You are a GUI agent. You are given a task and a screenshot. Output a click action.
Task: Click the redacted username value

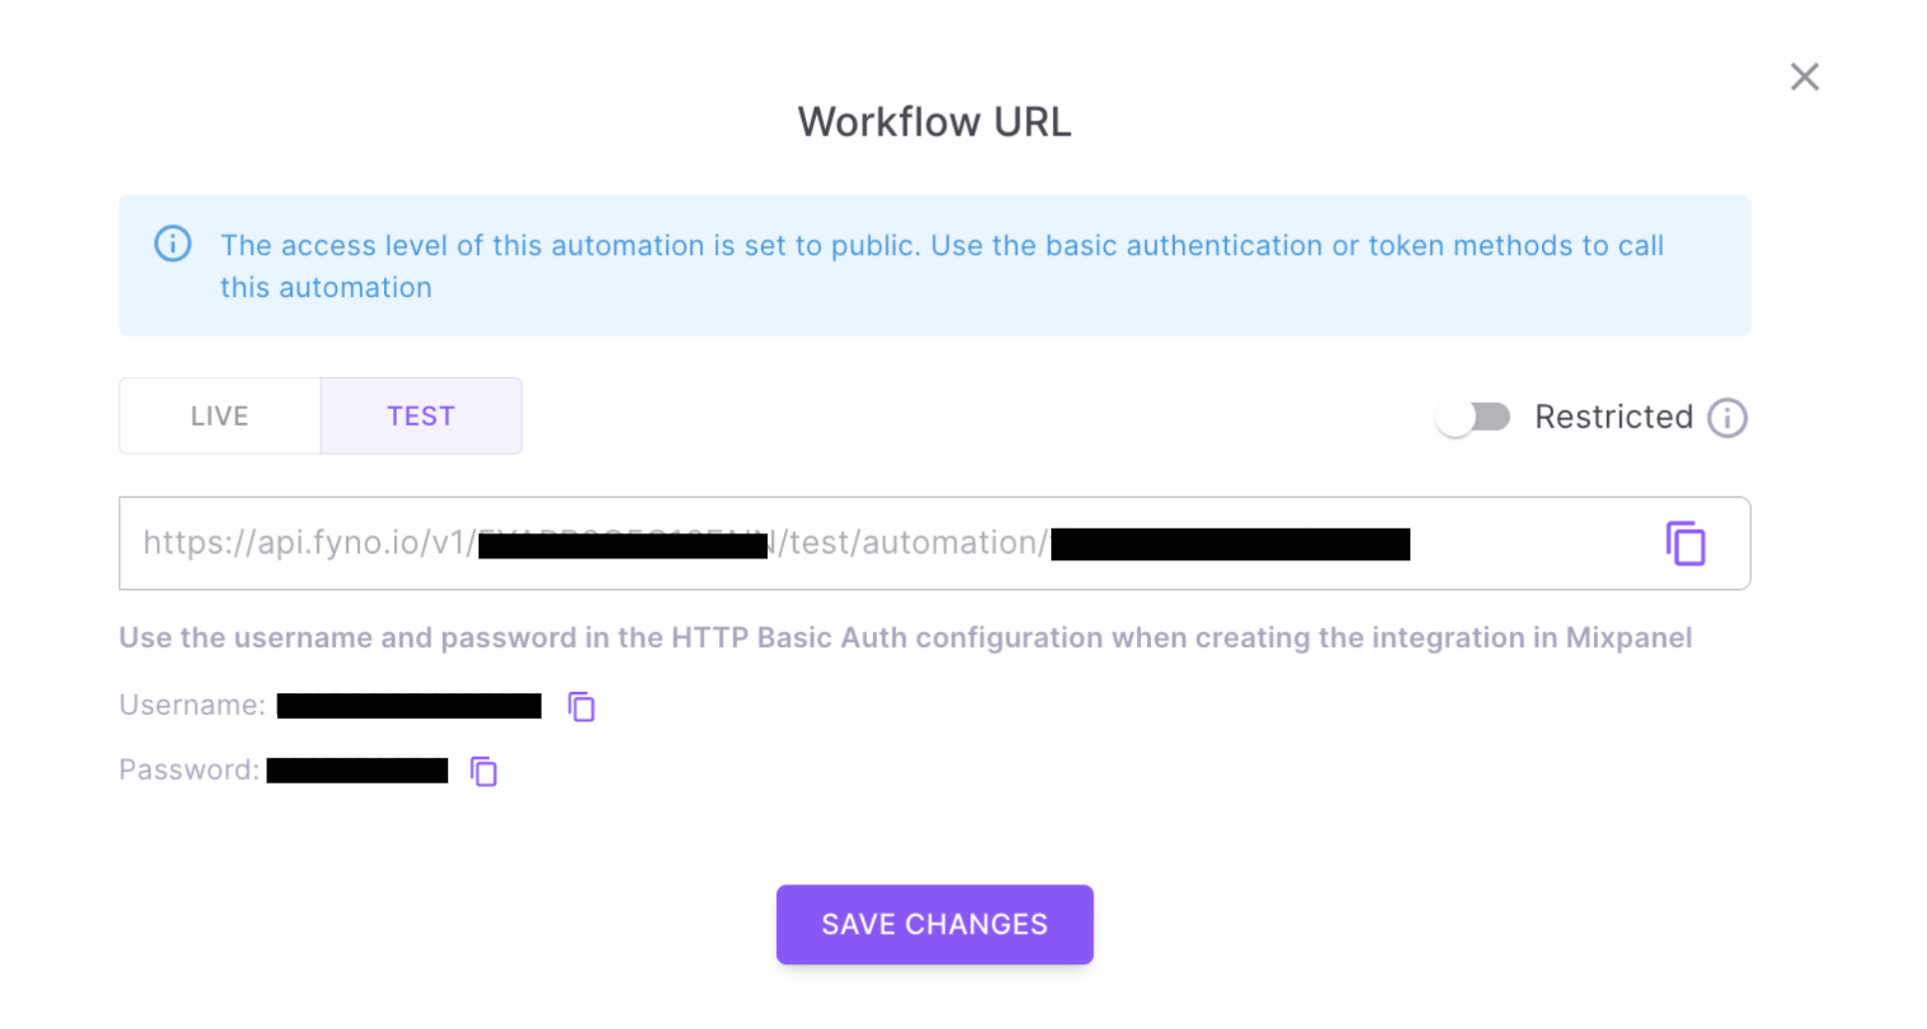click(409, 706)
